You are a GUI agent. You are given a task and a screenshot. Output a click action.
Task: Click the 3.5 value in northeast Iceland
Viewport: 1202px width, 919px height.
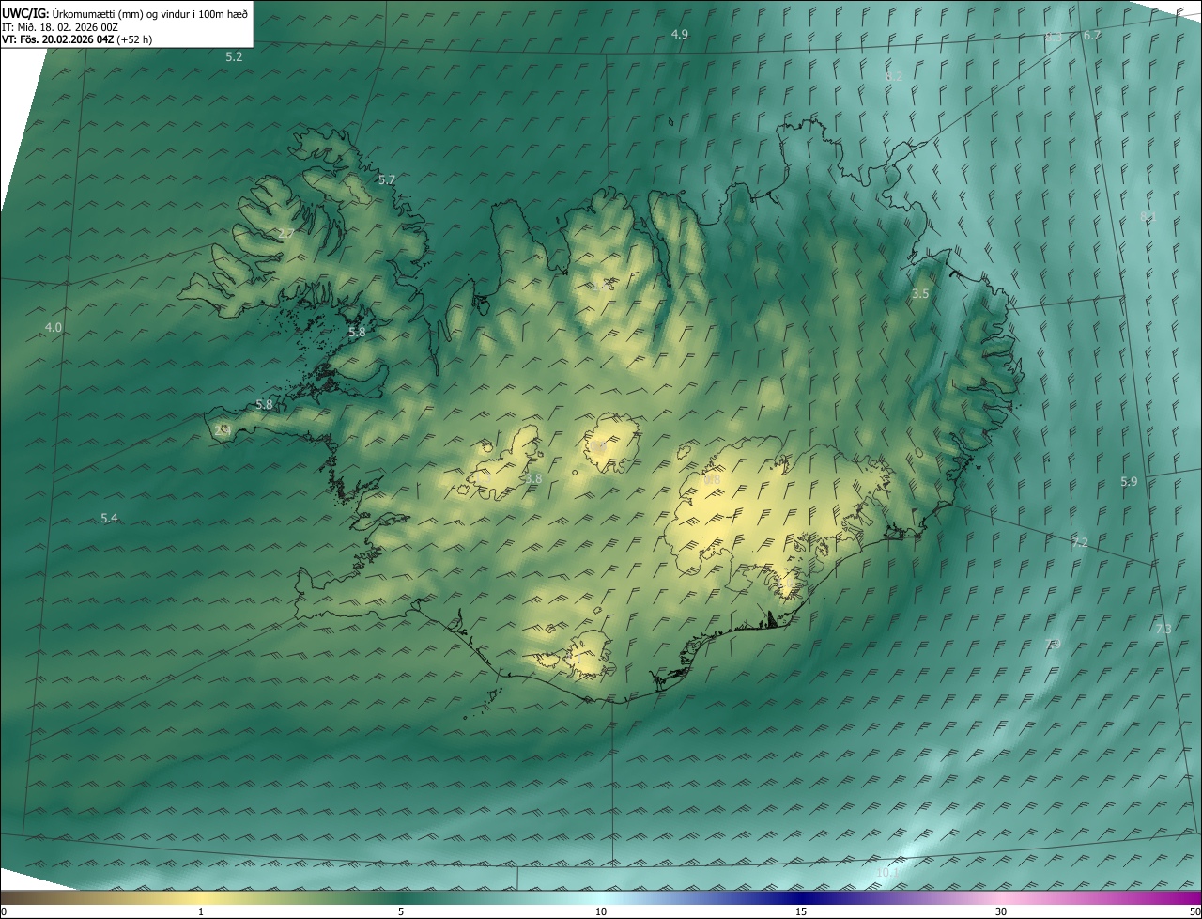point(920,294)
